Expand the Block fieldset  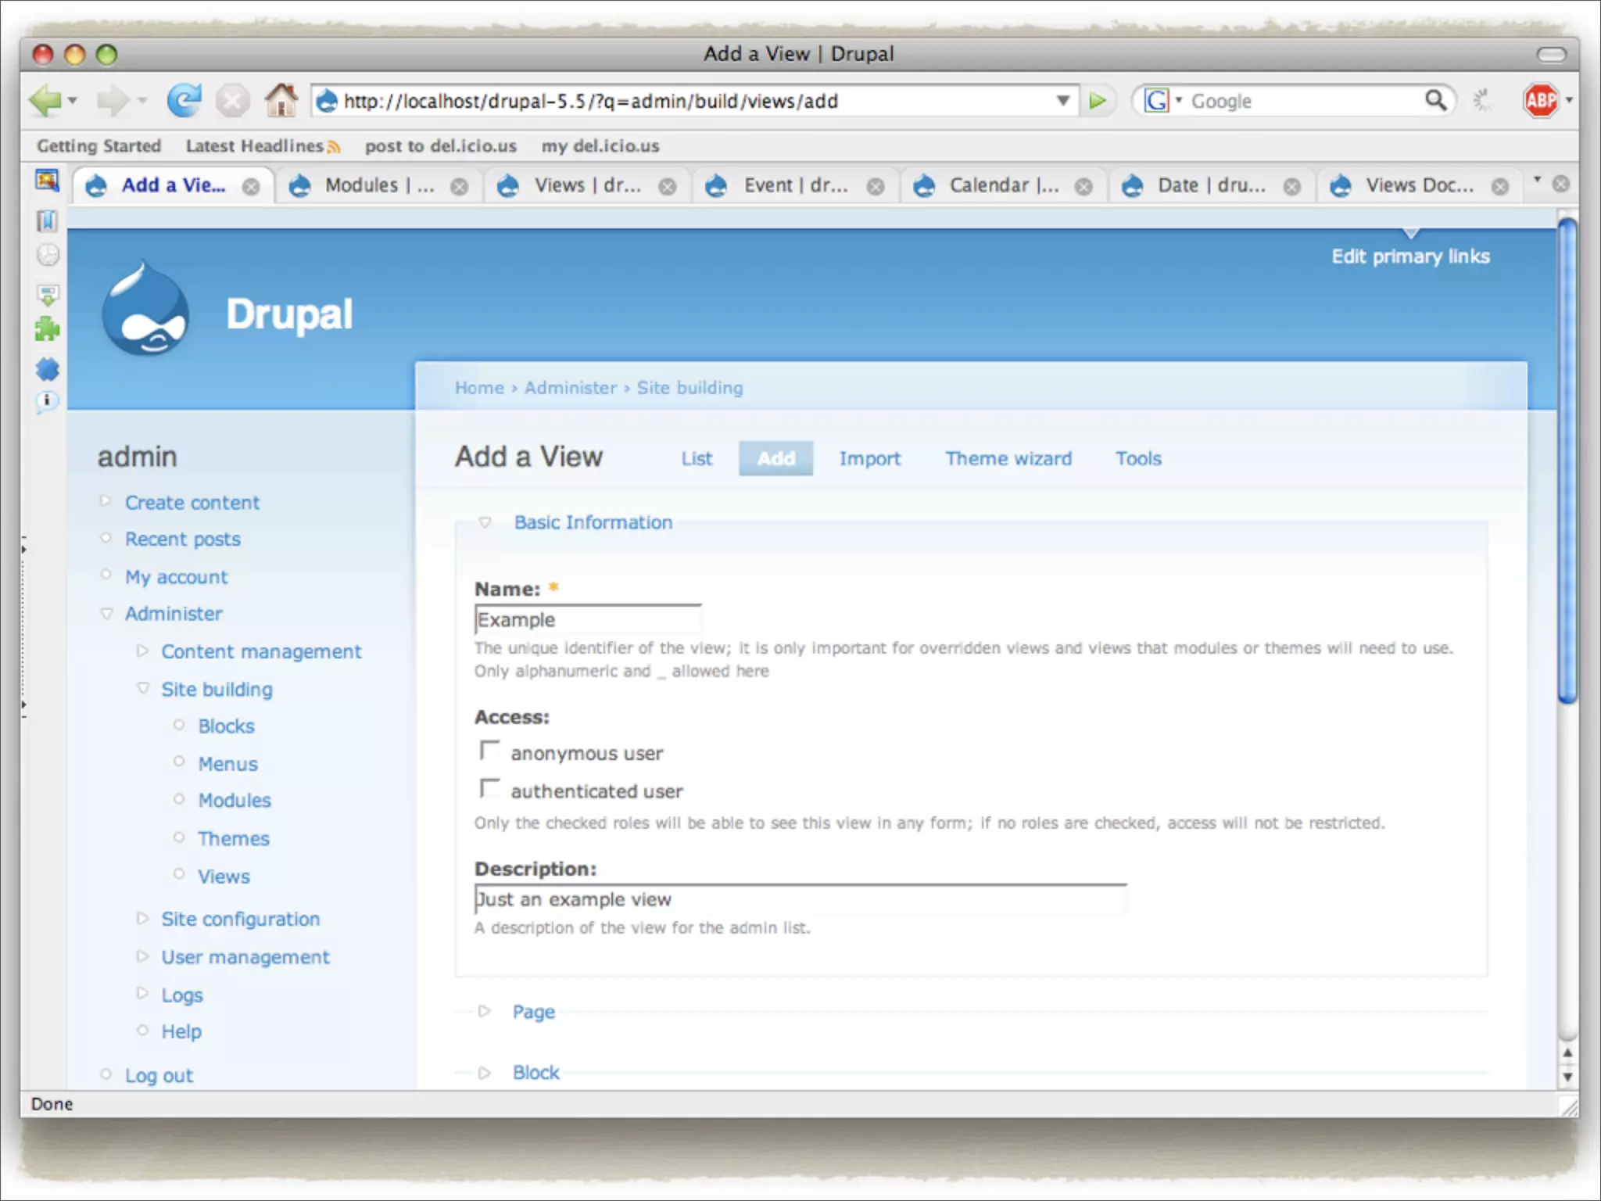tap(484, 1072)
